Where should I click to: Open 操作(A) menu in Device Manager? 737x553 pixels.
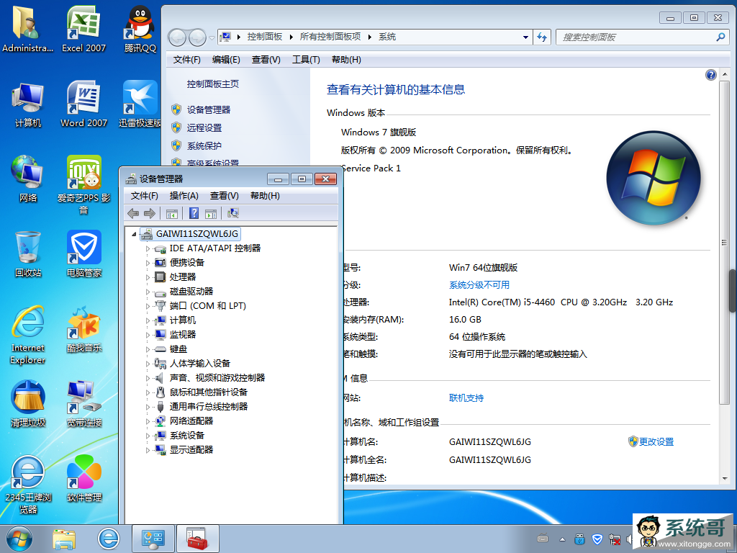[x=184, y=196]
